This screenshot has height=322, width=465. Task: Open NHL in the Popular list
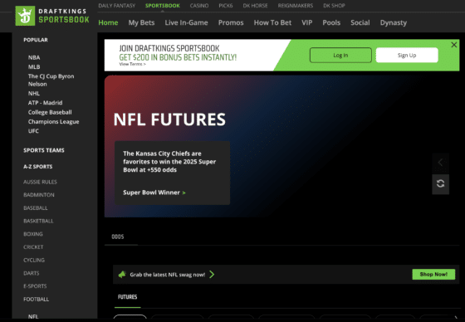pyautogui.click(x=34, y=94)
